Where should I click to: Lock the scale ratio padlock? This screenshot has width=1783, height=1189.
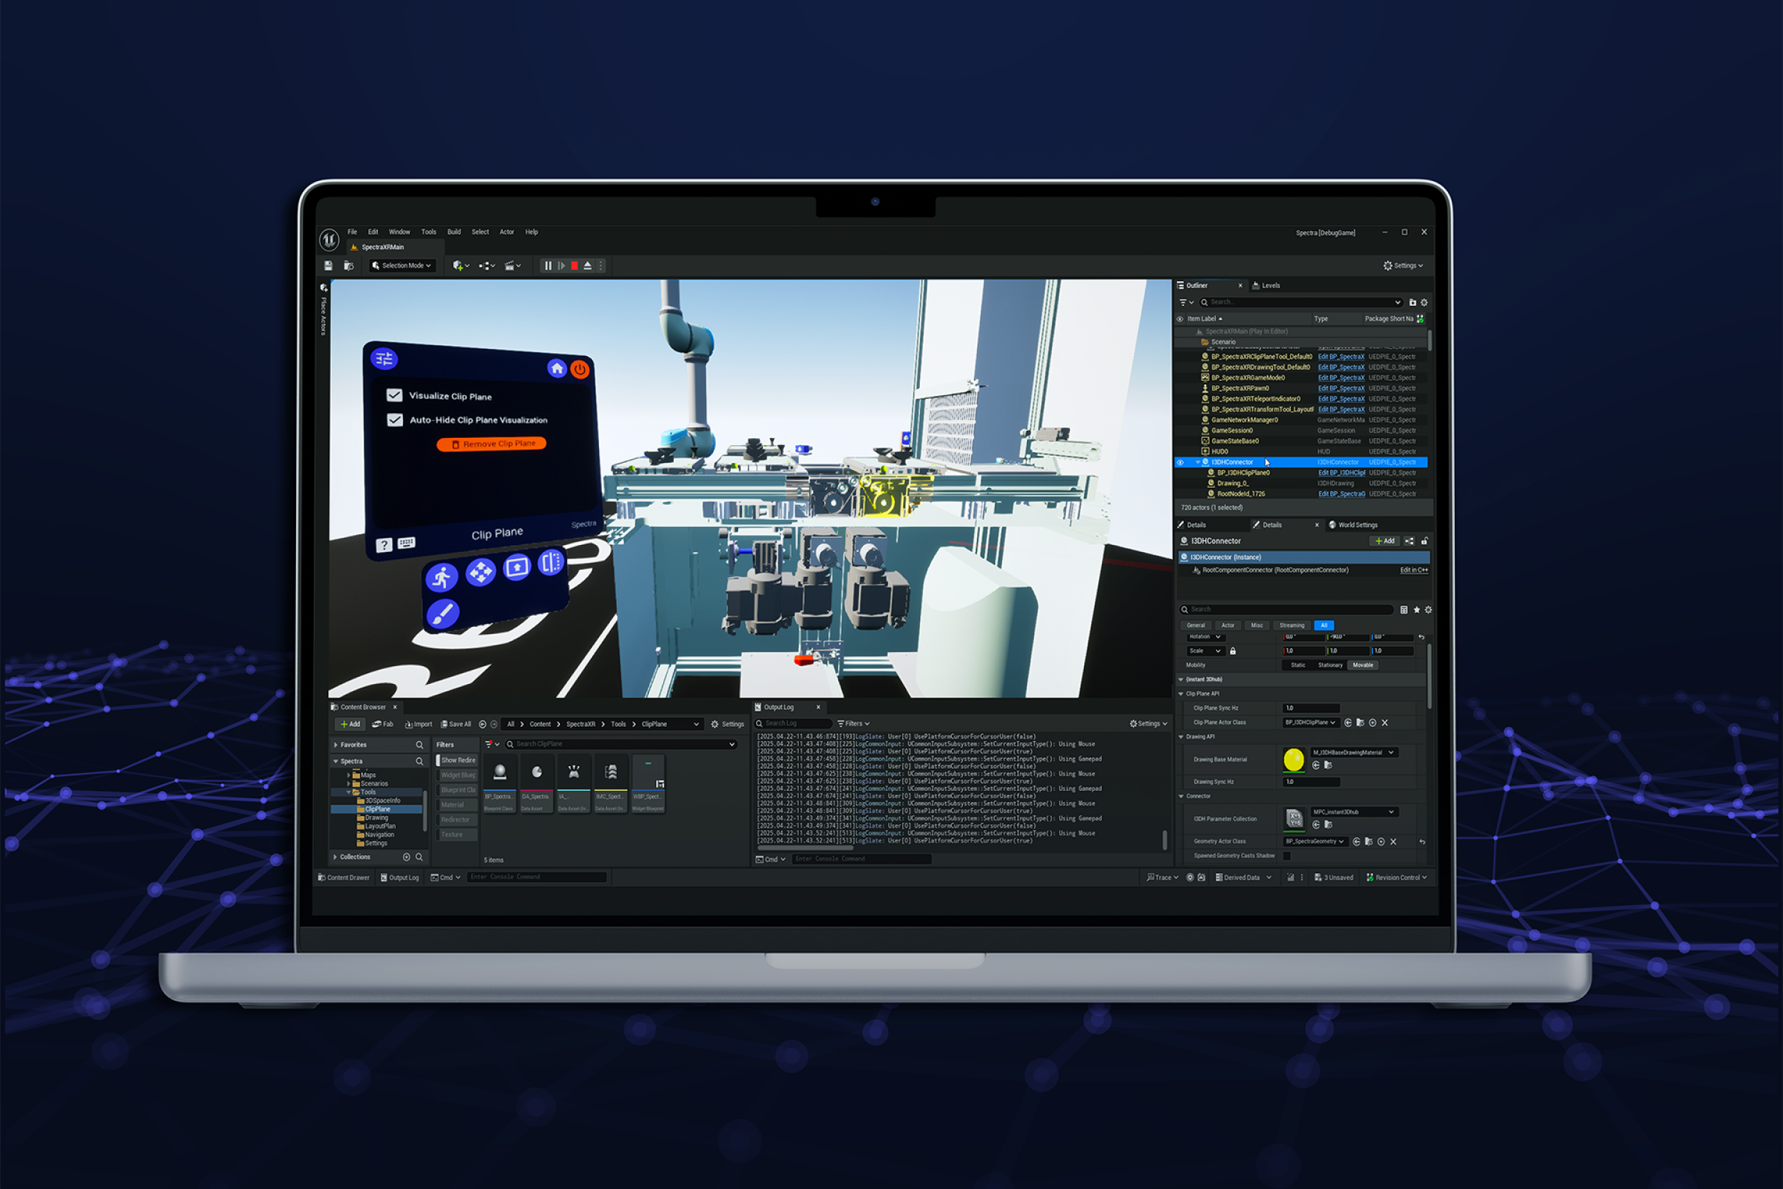1232,650
